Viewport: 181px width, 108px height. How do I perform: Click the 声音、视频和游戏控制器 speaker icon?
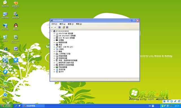(57, 60)
